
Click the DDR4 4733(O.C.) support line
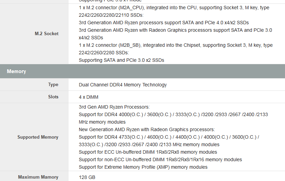(x=169, y=137)
